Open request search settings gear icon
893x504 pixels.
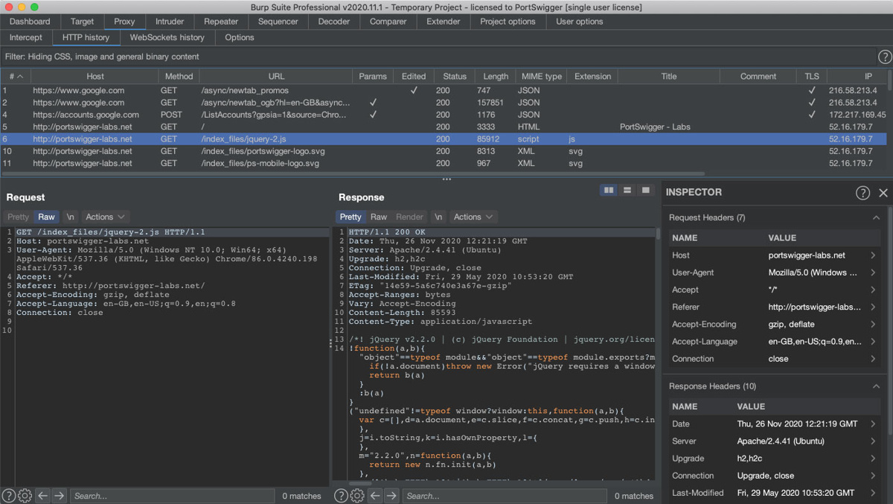click(x=25, y=496)
